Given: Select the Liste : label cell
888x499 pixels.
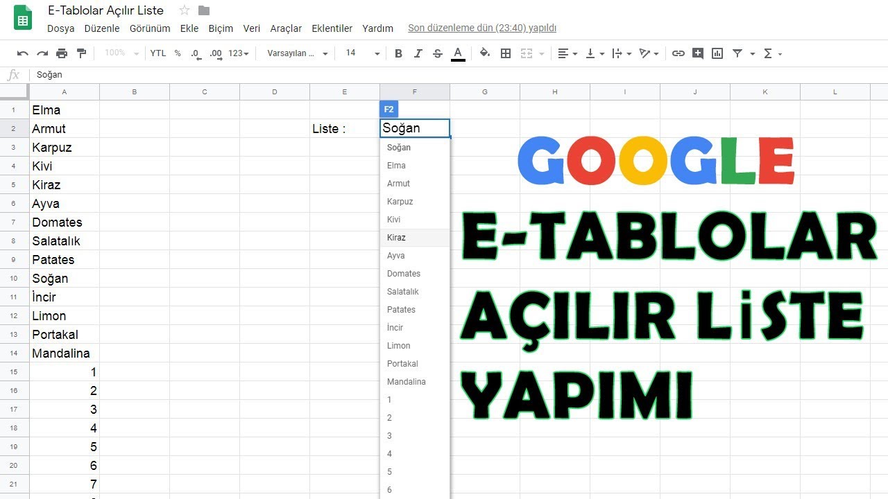Looking at the screenshot, I should click(345, 129).
